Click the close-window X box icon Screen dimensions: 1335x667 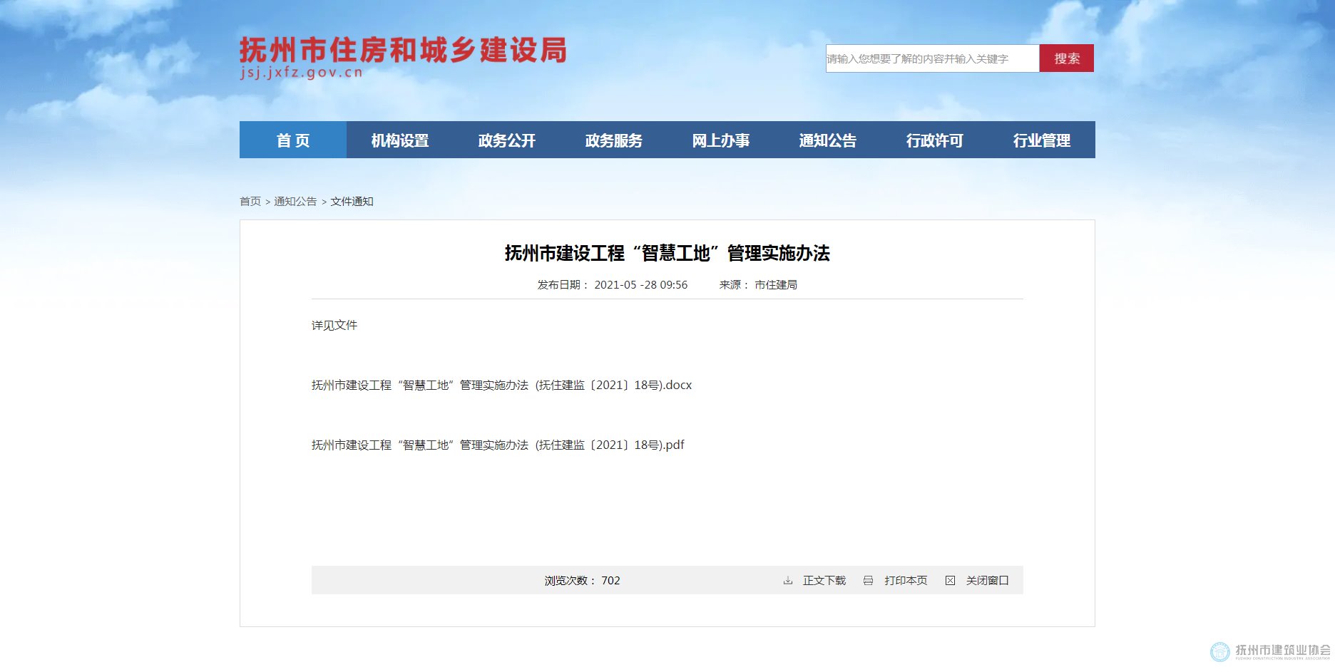[x=950, y=581]
